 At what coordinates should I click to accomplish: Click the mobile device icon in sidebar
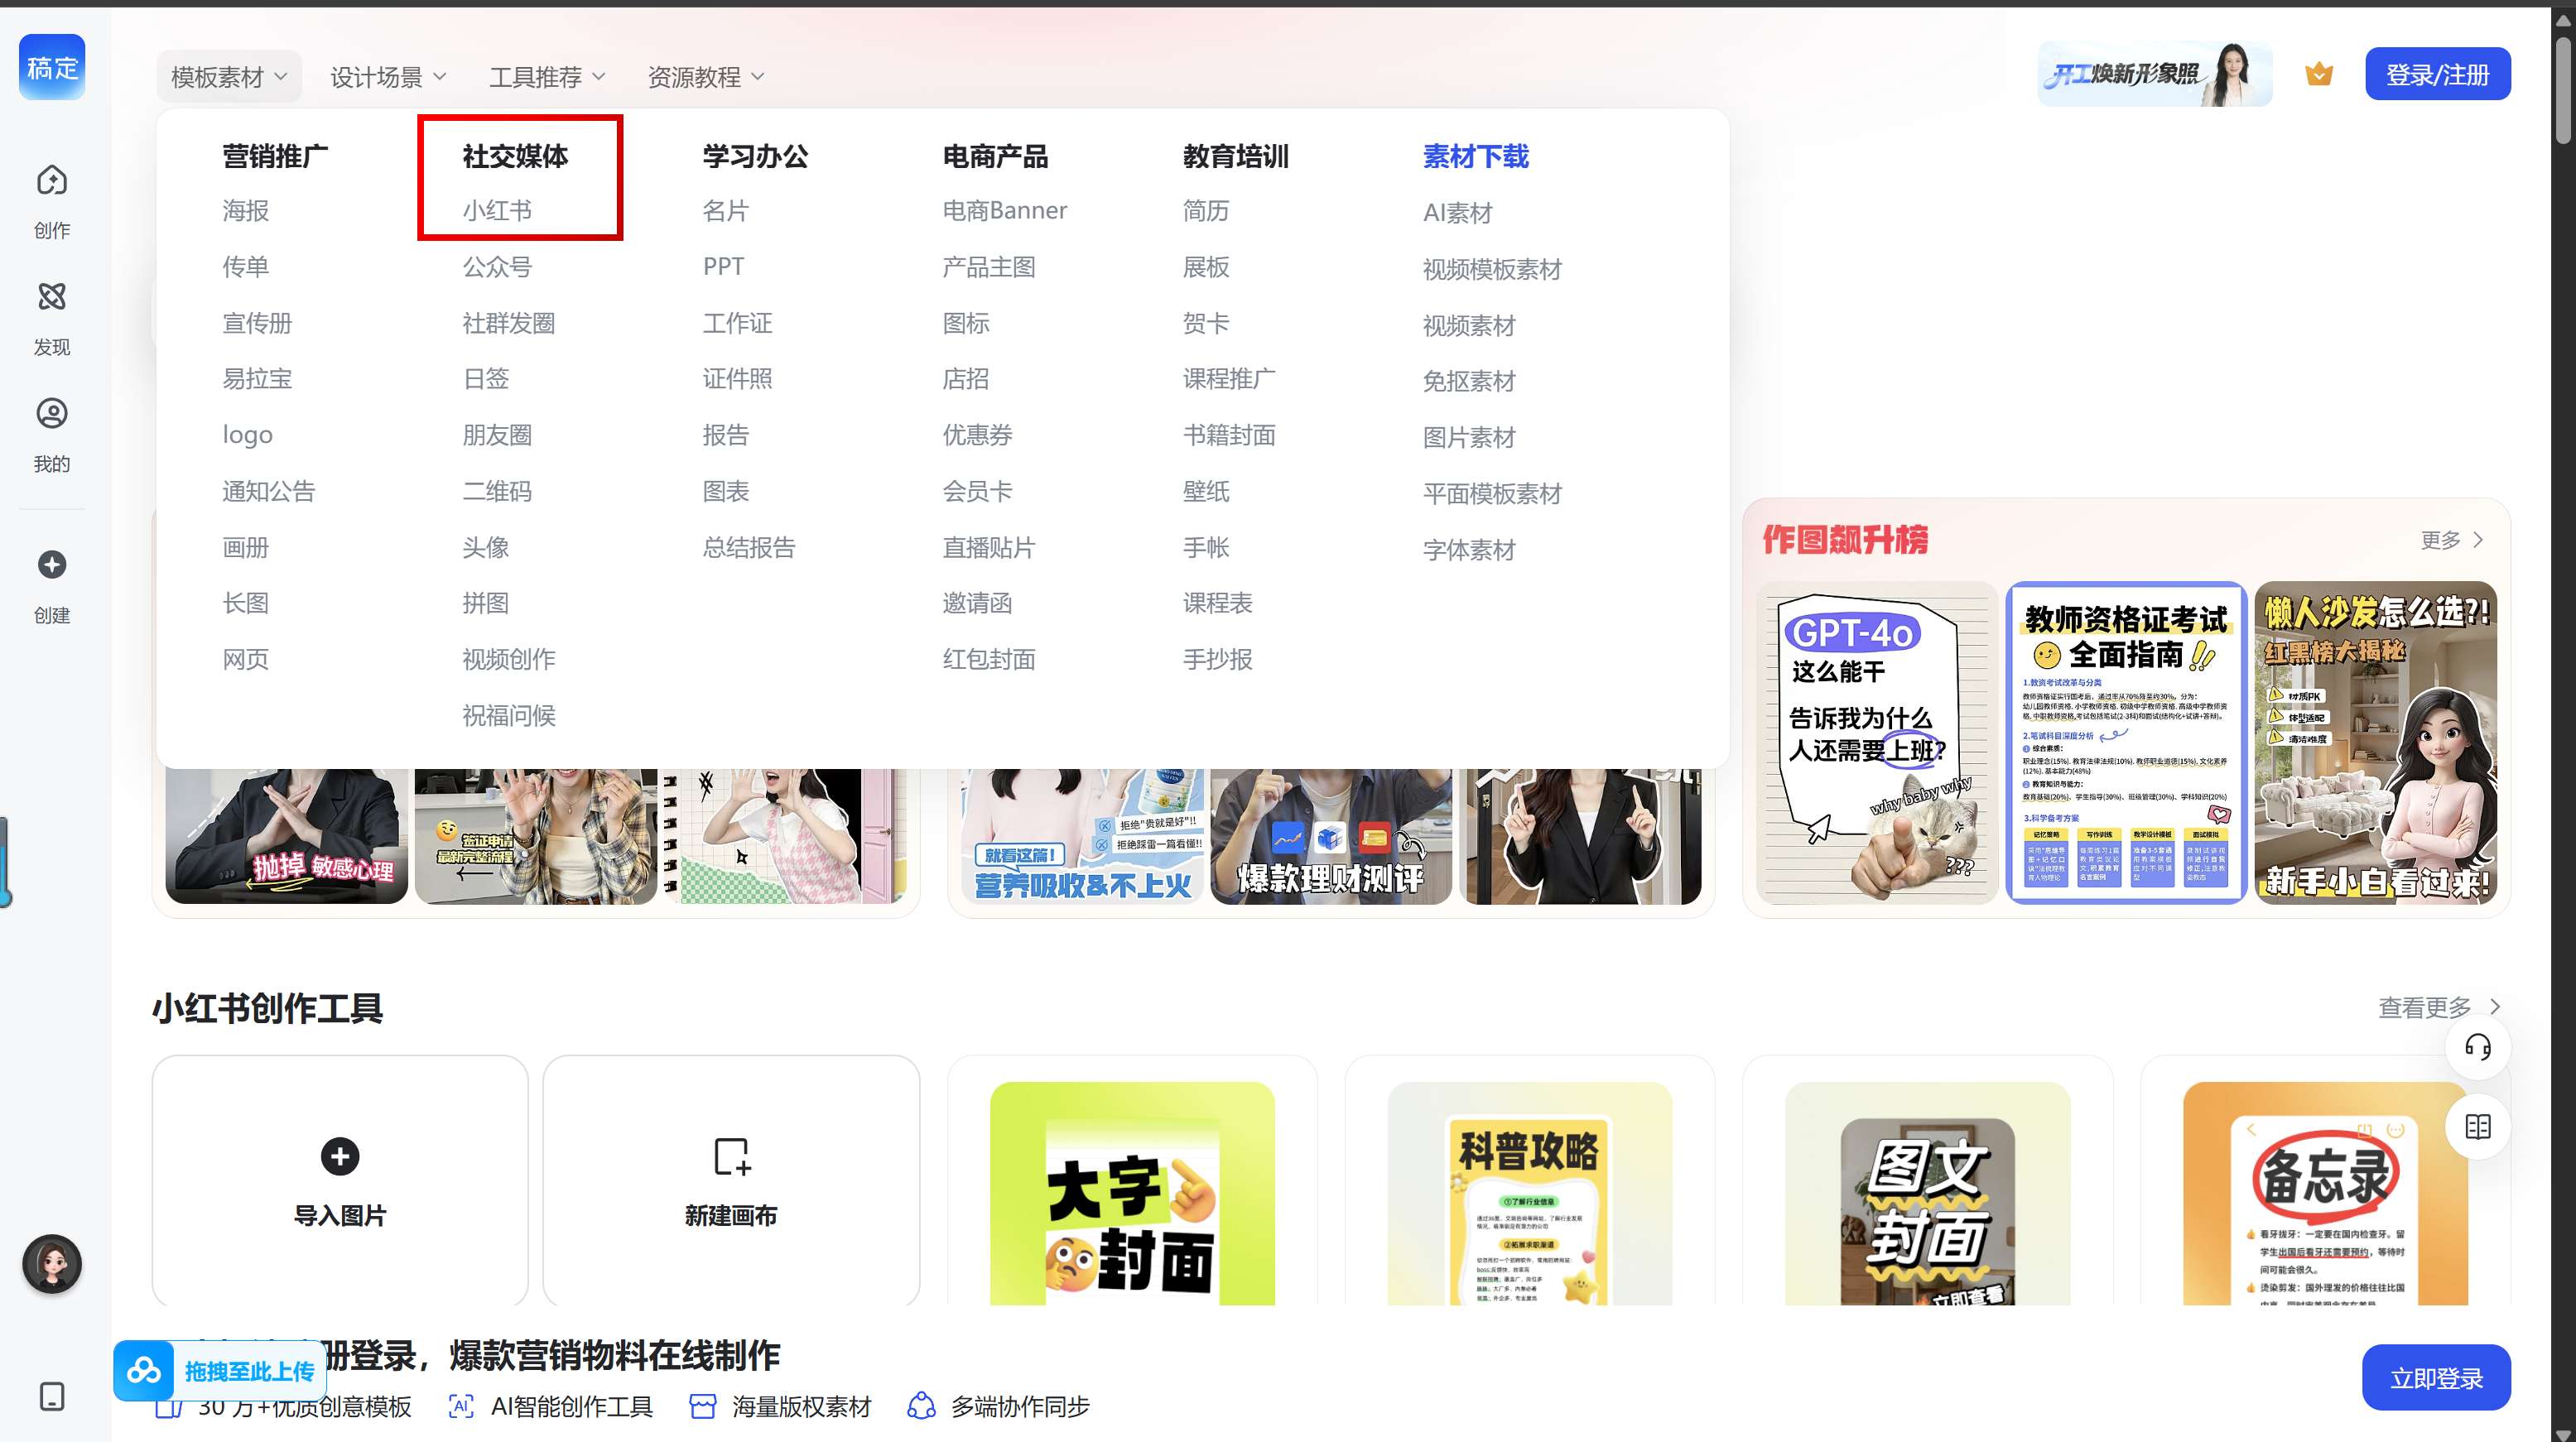(52, 1396)
